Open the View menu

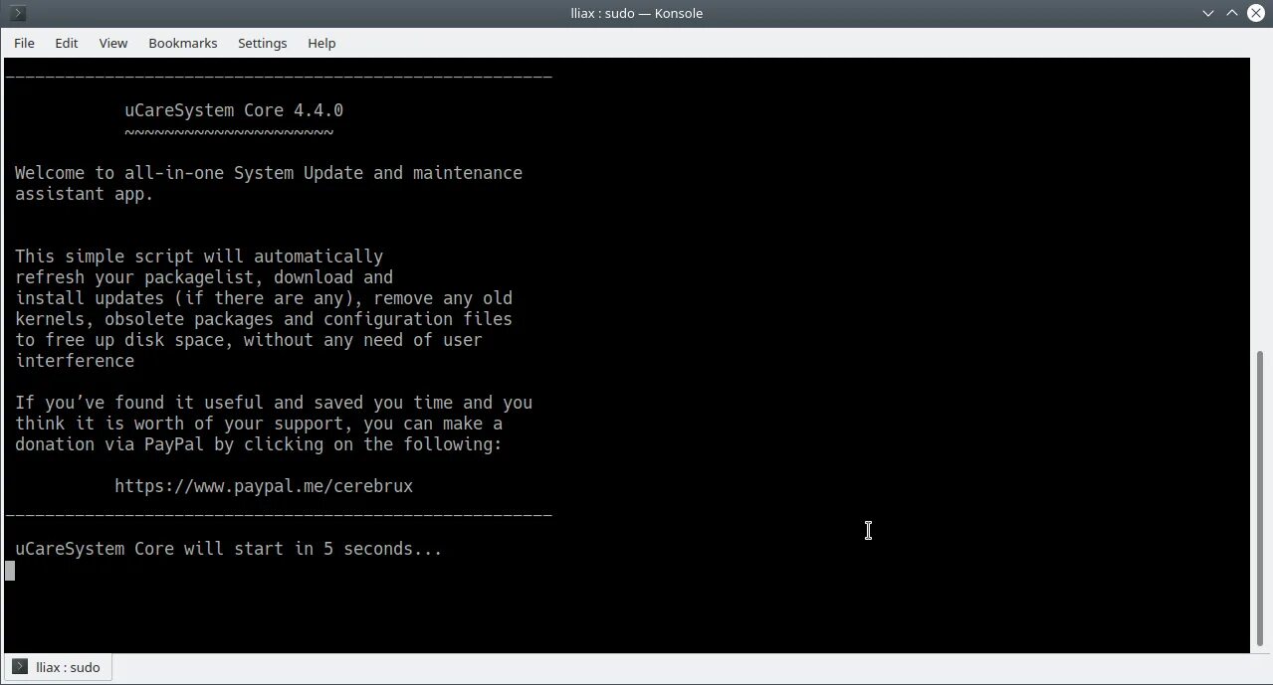click(113, 43)
